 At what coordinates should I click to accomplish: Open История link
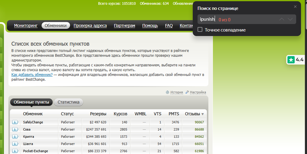click(x=177, y=92)
